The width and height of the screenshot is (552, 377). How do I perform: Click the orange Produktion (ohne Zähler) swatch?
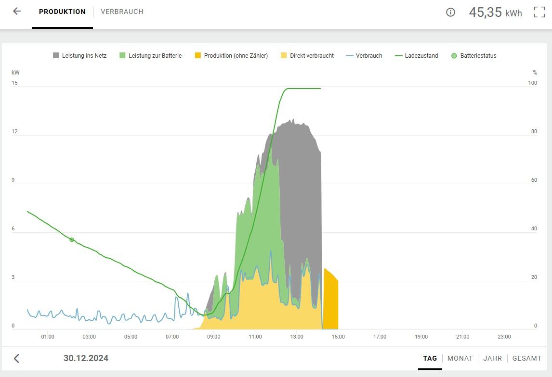click(x=197, y=55)
